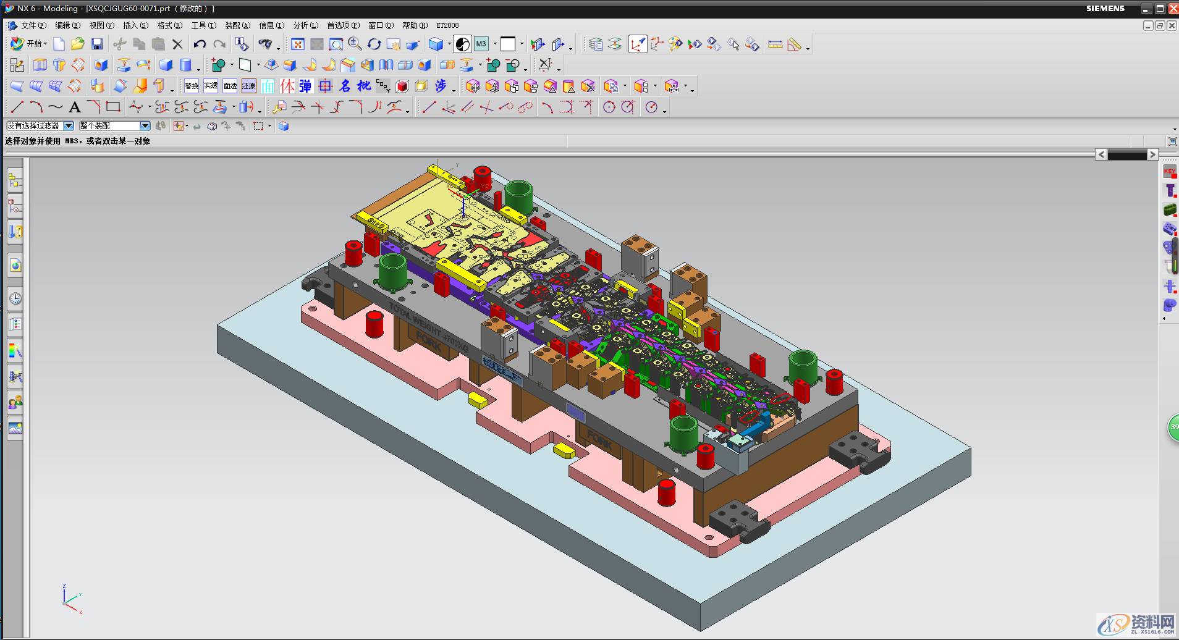Toggle the M3 button in view toolbar
Screen dimensions: 1179x640
[x=481, y=44]
